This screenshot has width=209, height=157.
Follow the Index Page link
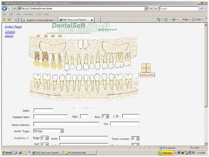[13, 26]
